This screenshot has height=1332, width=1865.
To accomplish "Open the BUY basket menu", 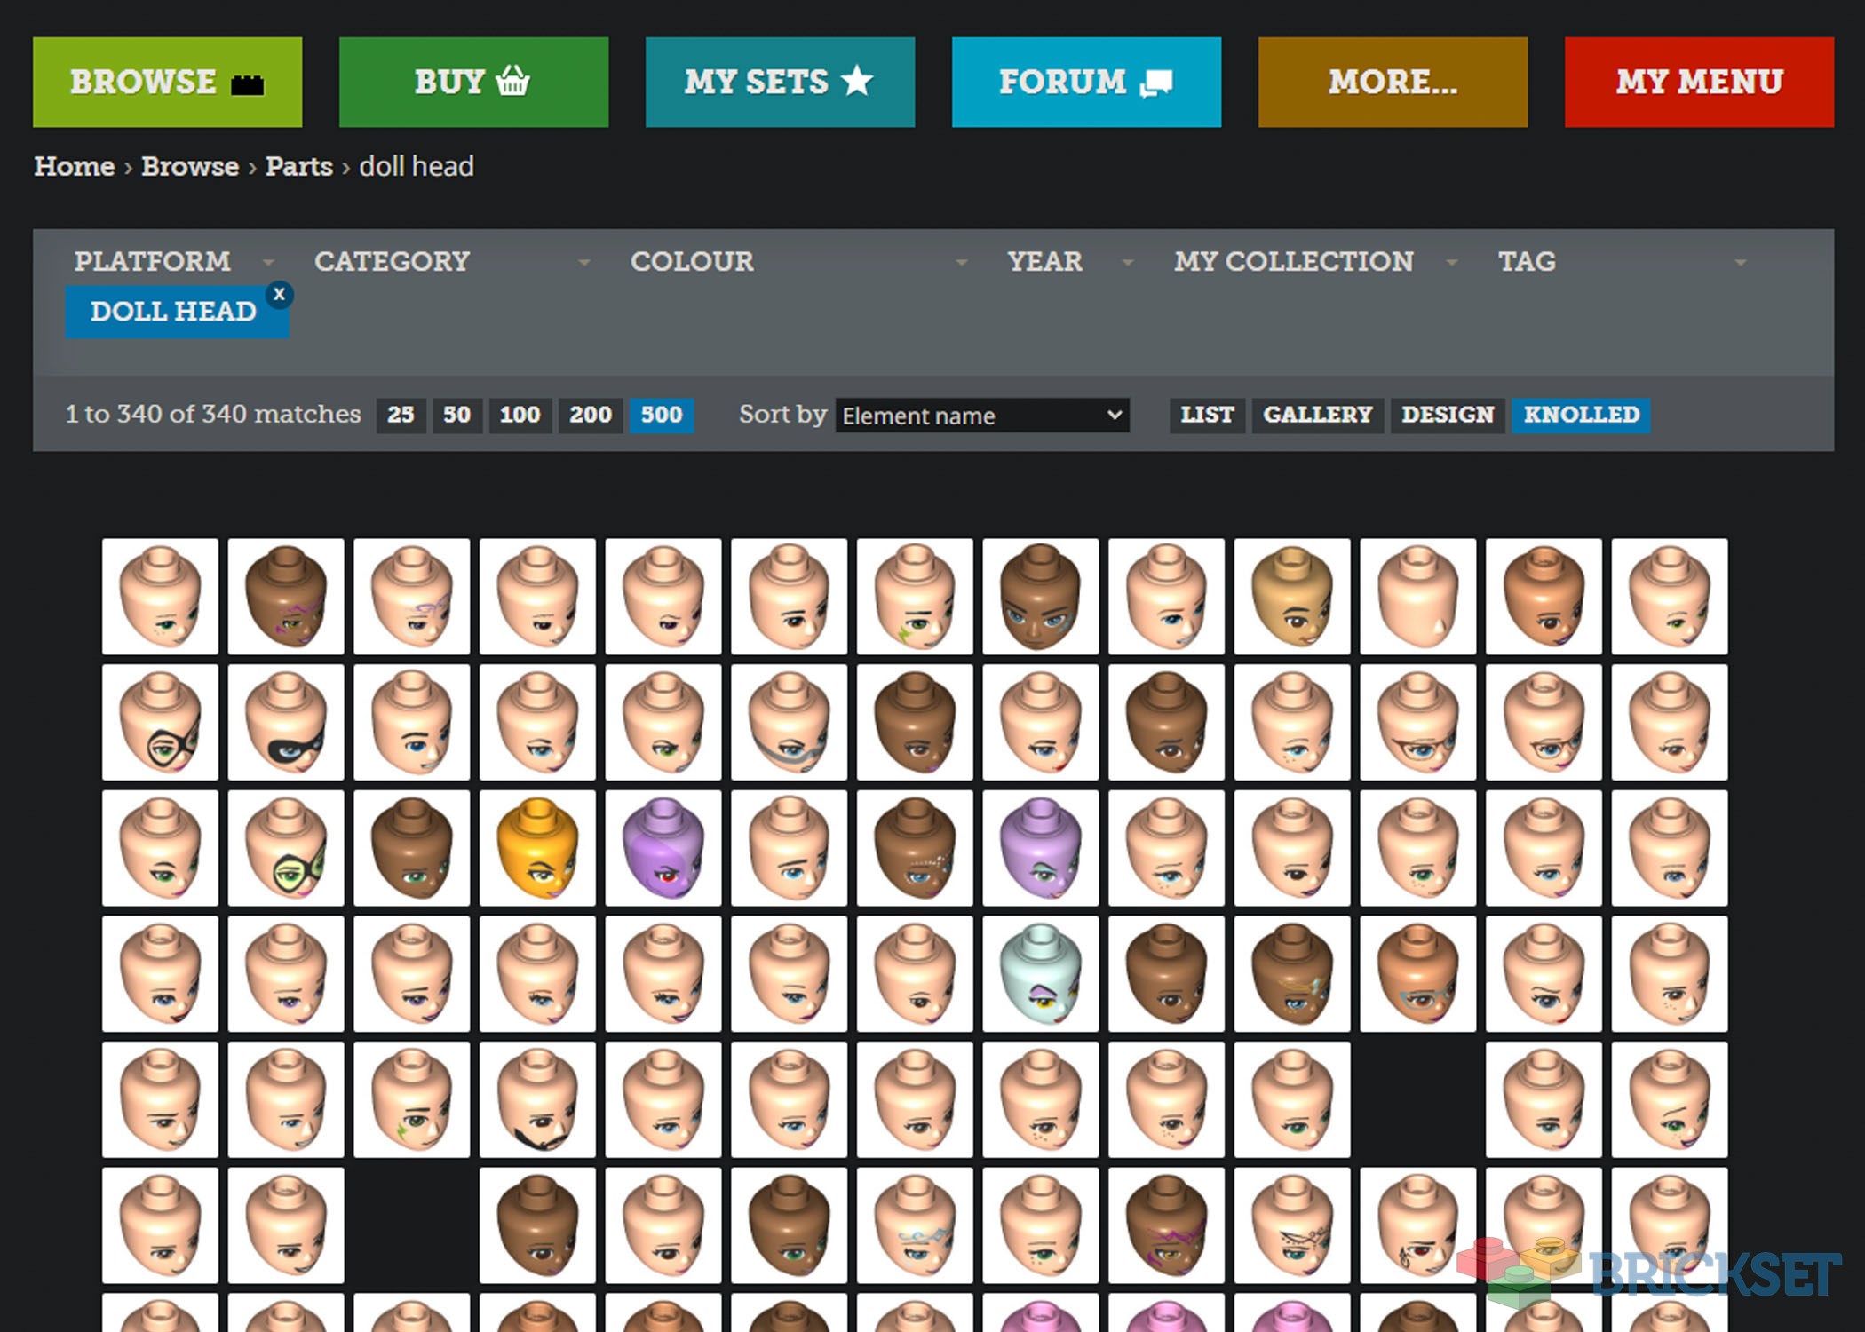I will pyautogui.click(x=473, y=82).
